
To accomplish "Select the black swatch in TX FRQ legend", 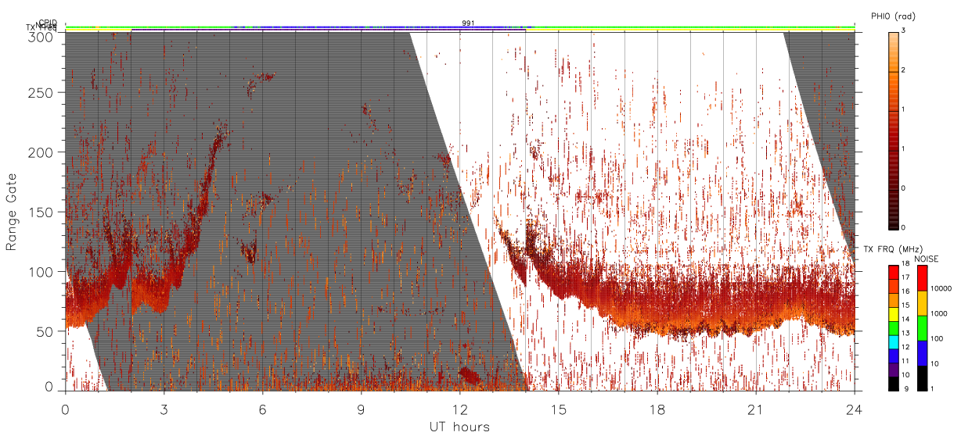I will pyautogui.click(x=894, y=384).
